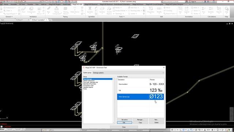This screenshot has height=132, width=234.
Task: Switch to the MagiCAD System Designer tab
Action: click(174, 4)
